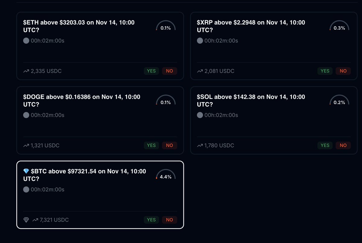The height and width of the screenshot is (243, 362).
Task: Click the gray timer dot on $XRP card
Action: click(x=200, y=40)
